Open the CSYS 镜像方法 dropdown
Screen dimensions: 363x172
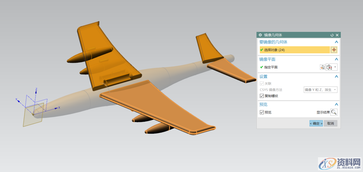pos(320,90)
